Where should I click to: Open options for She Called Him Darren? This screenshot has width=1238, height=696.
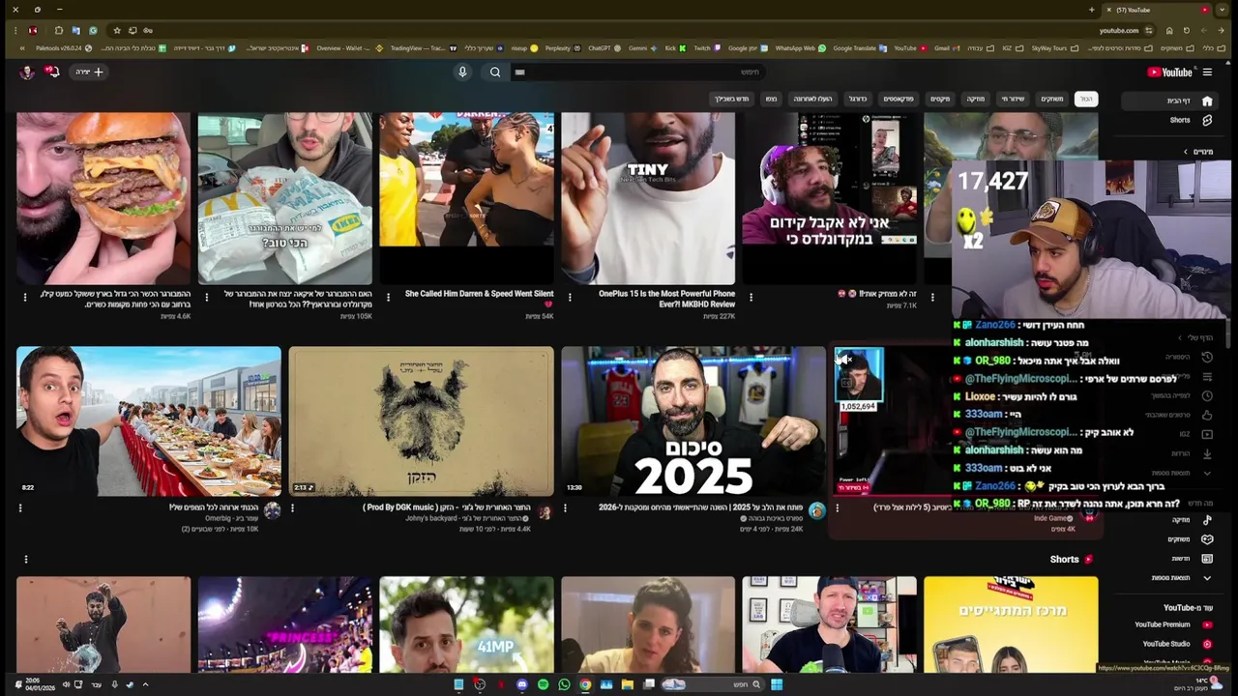388,298
